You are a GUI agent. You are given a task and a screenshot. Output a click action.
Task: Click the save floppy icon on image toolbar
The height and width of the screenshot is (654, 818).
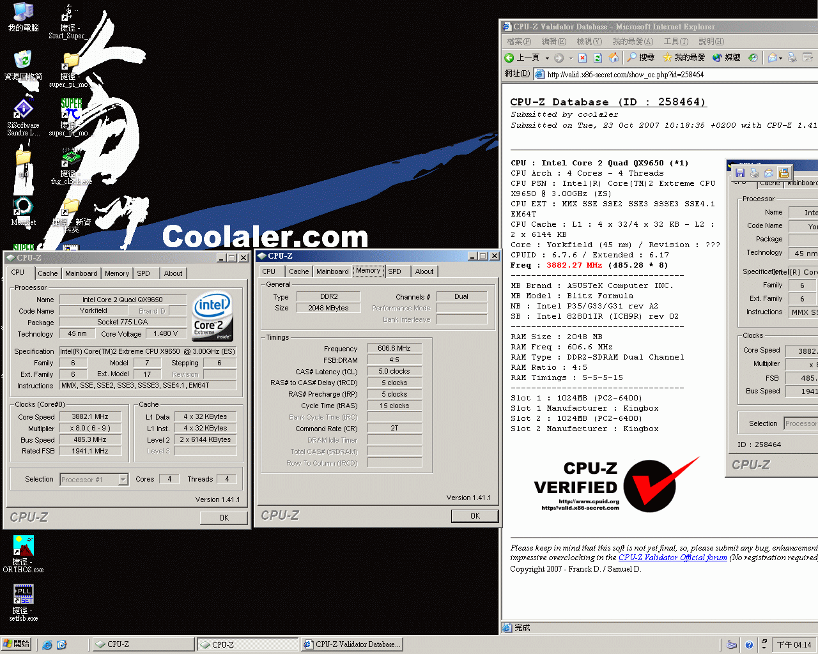click(740, 172)
